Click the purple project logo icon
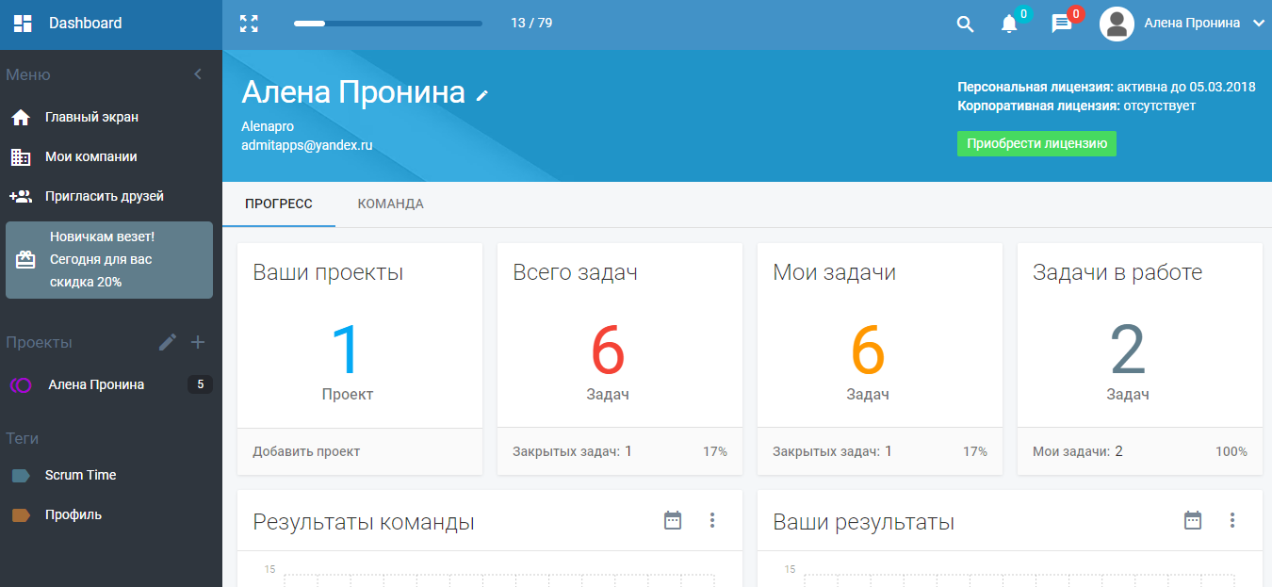Image resolution: width=1272 pixels, height=587 pixels. click(22, 385)
